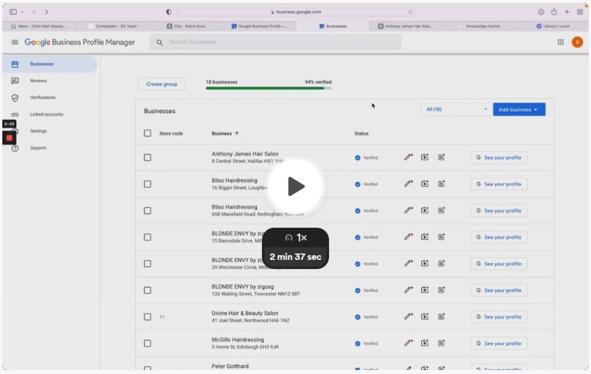This screenshot has height=374, width=591.
Task: Toggle the Safari sidebar button
Action: pyautogui.click(x=13, y=12)
